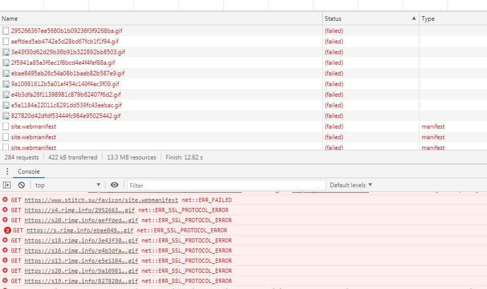Click the image icon for 3e43f30d62d29b36b91b322892bb8503.gif
The height and width of the screenshot is (289, 487).
(x=6, y=52)
